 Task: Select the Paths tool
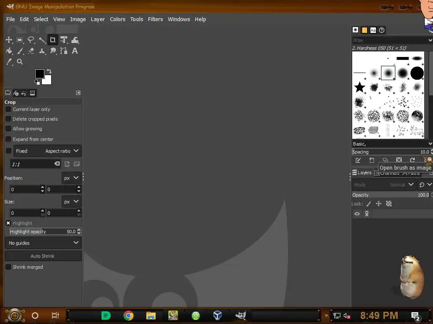(64, 51)
